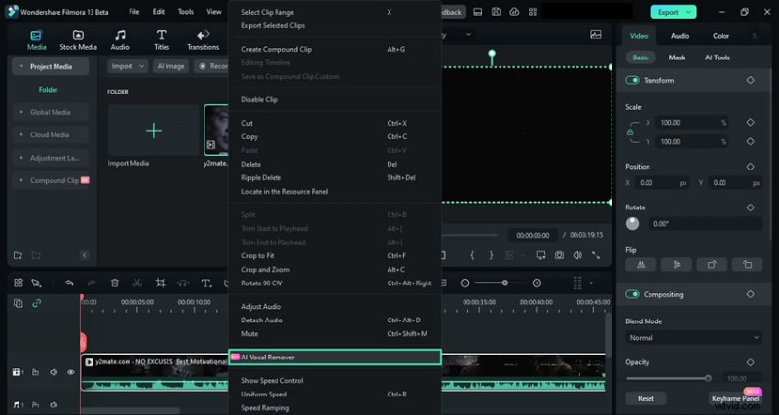Screen dimensions: 779x415
Task: Switch to the Audio properties tab
Action: (680, 36)
